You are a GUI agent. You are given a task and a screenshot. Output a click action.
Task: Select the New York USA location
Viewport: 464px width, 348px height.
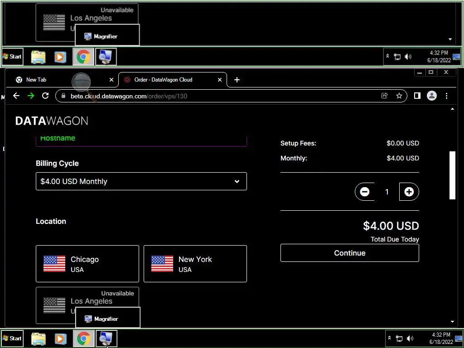tap(195, 264)
